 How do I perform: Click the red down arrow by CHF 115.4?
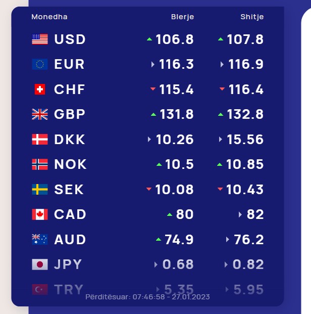(153, 88)
